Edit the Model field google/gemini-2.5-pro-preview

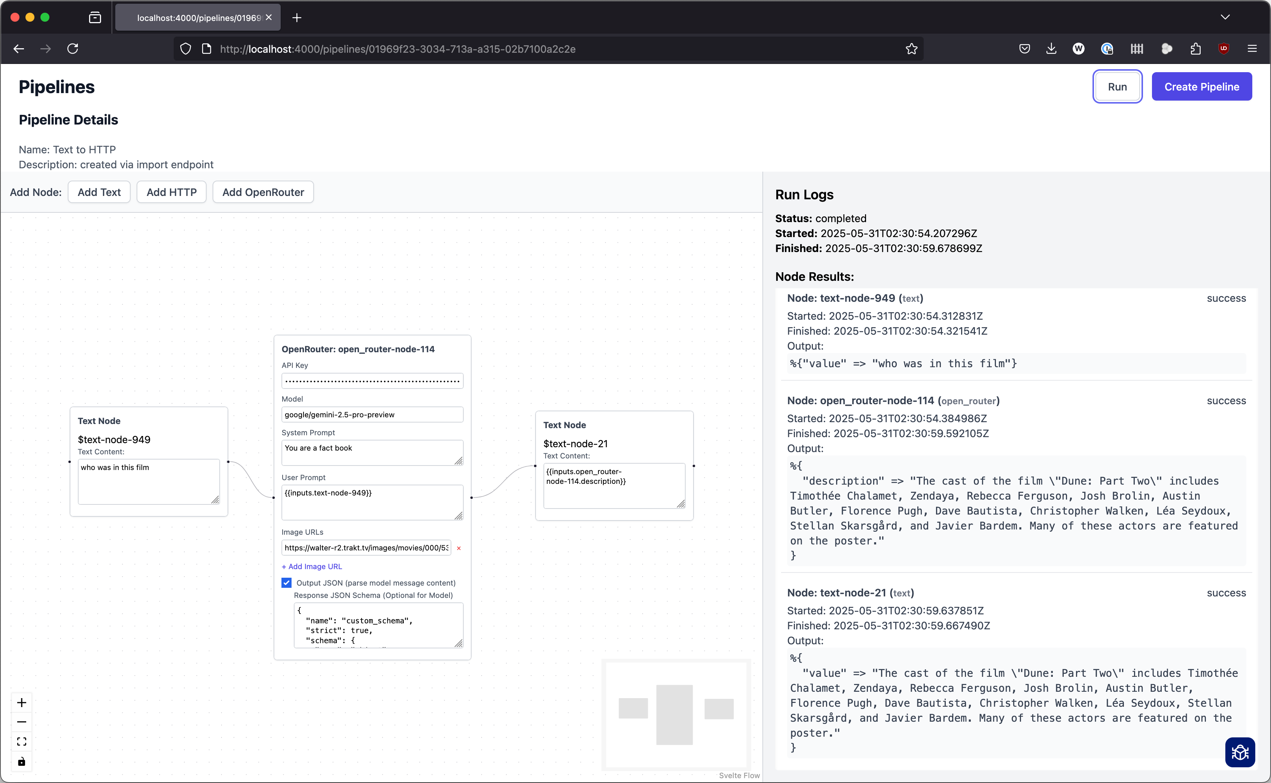pyautogui.click(x=372, y=414)
